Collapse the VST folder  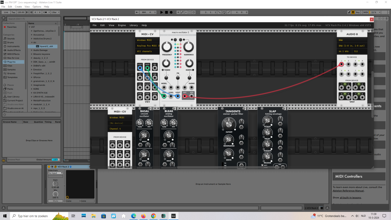(x=29, y=27)
